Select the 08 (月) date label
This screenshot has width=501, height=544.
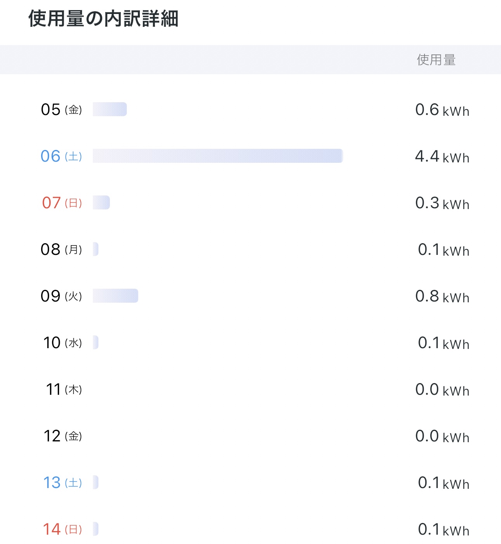(61, 249)
